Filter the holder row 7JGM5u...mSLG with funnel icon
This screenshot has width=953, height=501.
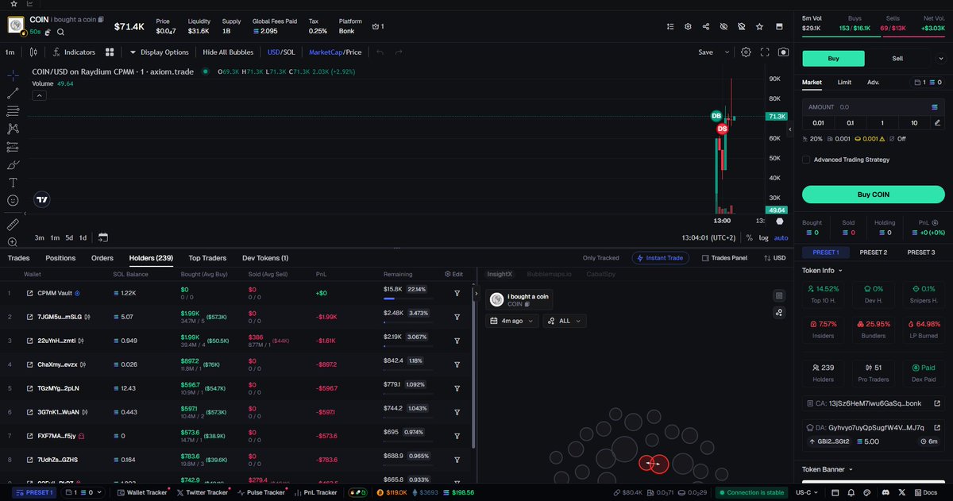[457, 317]
